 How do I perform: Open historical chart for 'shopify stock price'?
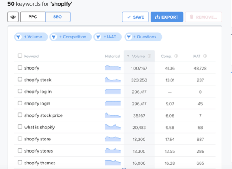(x=113, y=115)
